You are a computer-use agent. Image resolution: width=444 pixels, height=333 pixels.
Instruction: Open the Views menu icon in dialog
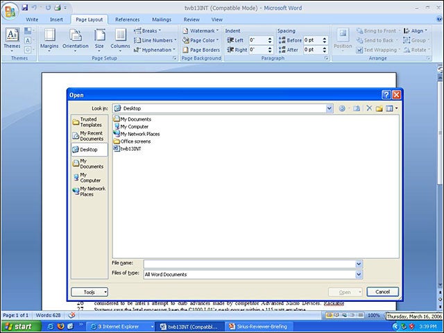[x=390, y=108]
